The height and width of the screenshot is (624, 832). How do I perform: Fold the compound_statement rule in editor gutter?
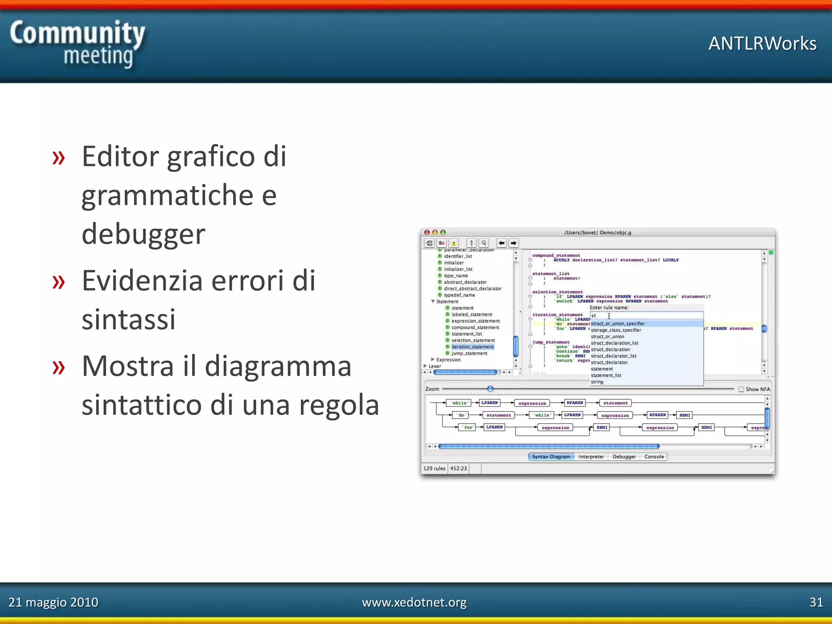[530, 260]
